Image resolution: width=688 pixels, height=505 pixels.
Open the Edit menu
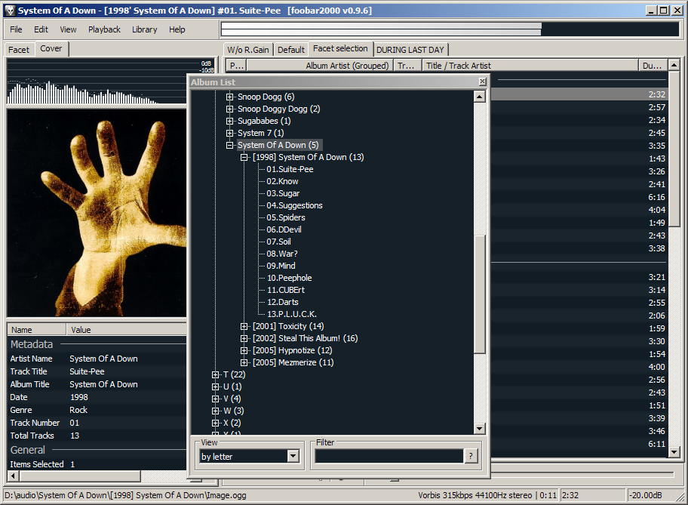41,29
